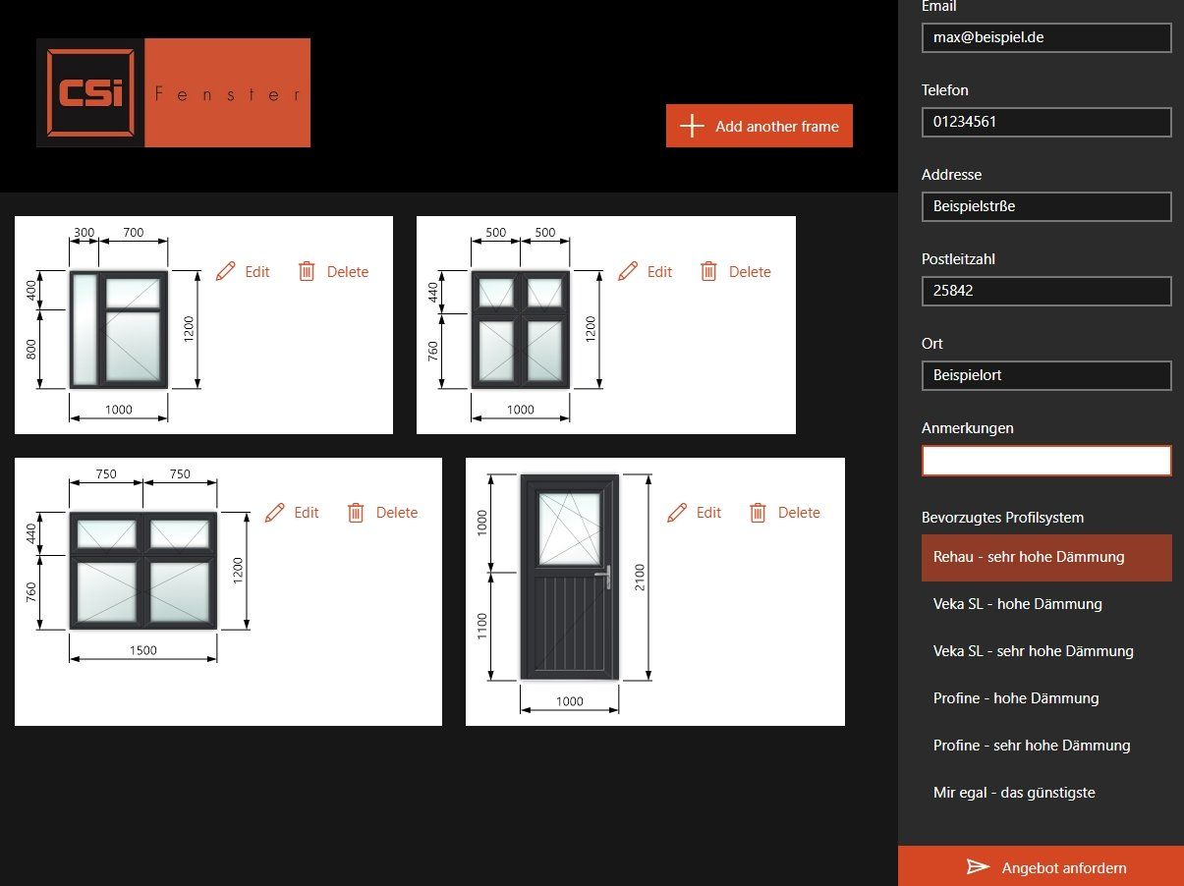
Task: Click the trash icon for the 300/700 window frame
Action: coord(307,272)
